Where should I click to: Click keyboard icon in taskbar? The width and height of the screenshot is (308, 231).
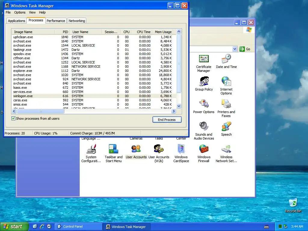point(266,227)
